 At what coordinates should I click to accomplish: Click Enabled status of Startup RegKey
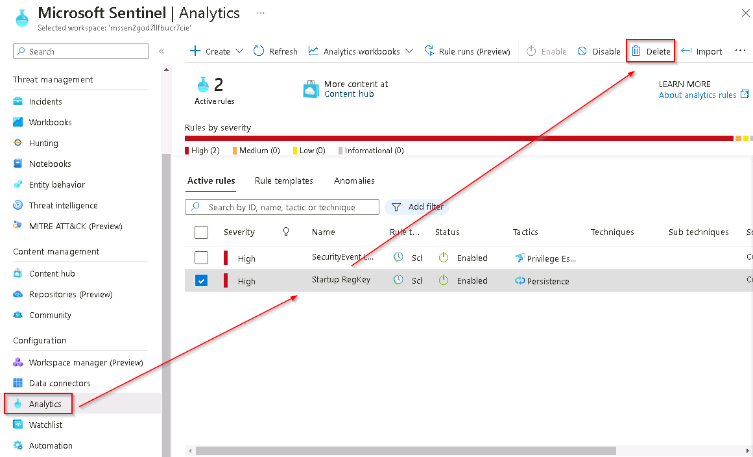[464, 280]
